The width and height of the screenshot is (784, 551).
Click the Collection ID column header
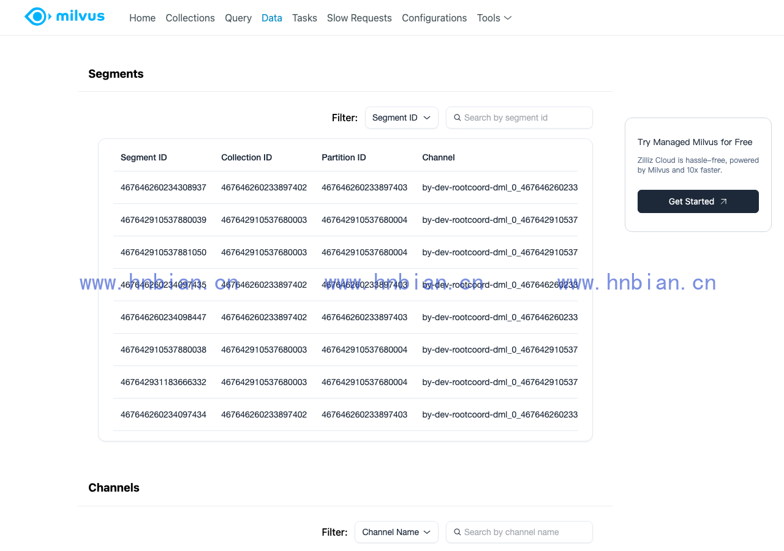pyautogui.click(x=246, y=157)
